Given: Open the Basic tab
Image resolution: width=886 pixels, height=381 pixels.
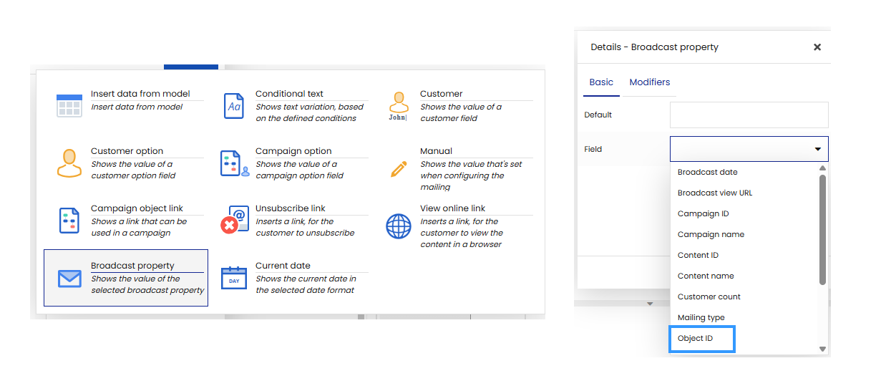Looking at the screenshot, I should pos(601,82).
